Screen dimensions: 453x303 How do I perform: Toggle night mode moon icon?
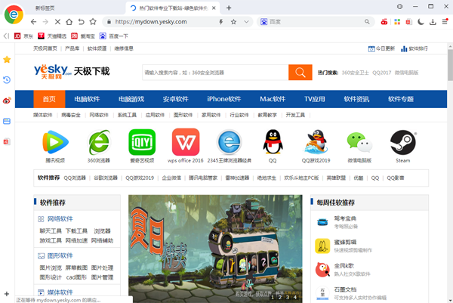pyautogui.click(x=421, y=22)
